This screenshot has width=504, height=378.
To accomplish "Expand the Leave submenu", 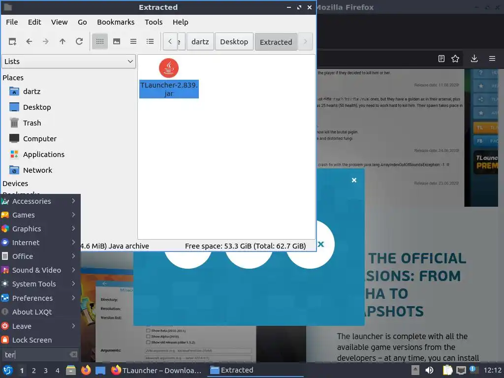I will (x=40, y=326).
